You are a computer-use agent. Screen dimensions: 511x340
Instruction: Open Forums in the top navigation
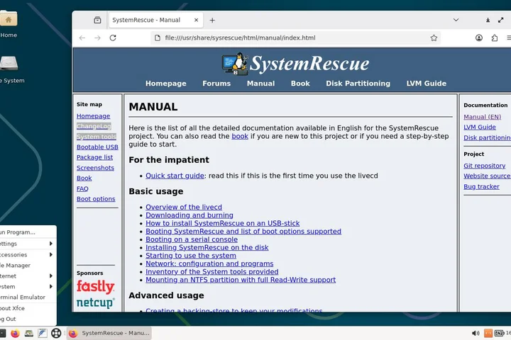click(x=216, y=84)
